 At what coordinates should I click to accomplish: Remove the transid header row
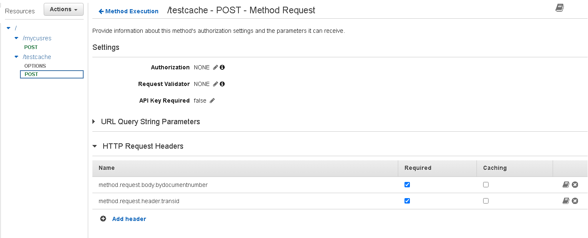tap(575, 201)
